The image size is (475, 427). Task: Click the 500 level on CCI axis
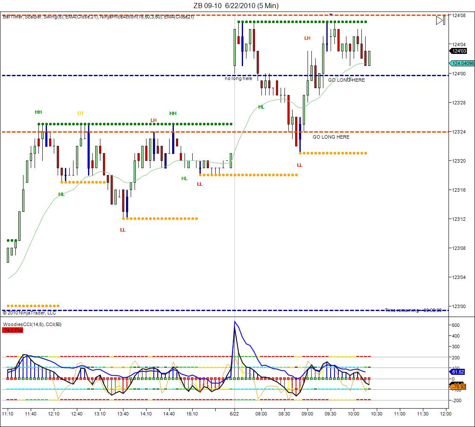[456, 325]
